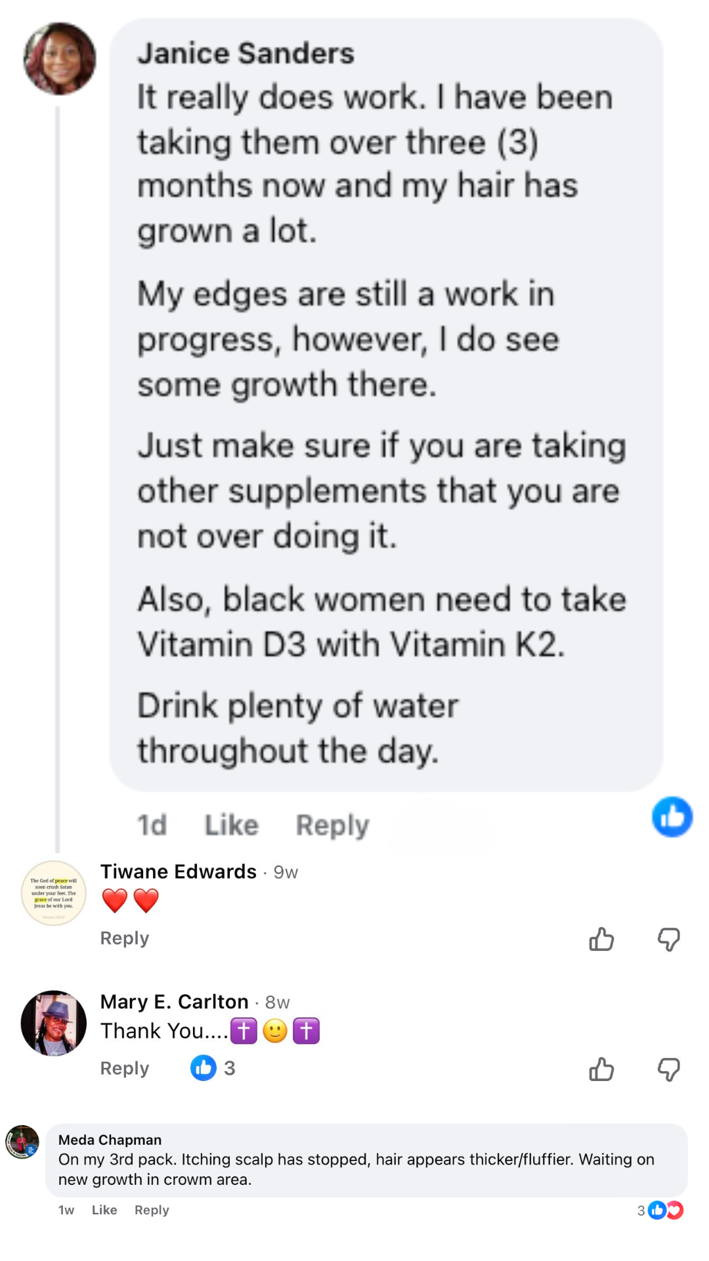Open Meda Chapman's profile name link
This screenshot has width=709, height=1261.
pyautogui.click(x=110, y=1140)
